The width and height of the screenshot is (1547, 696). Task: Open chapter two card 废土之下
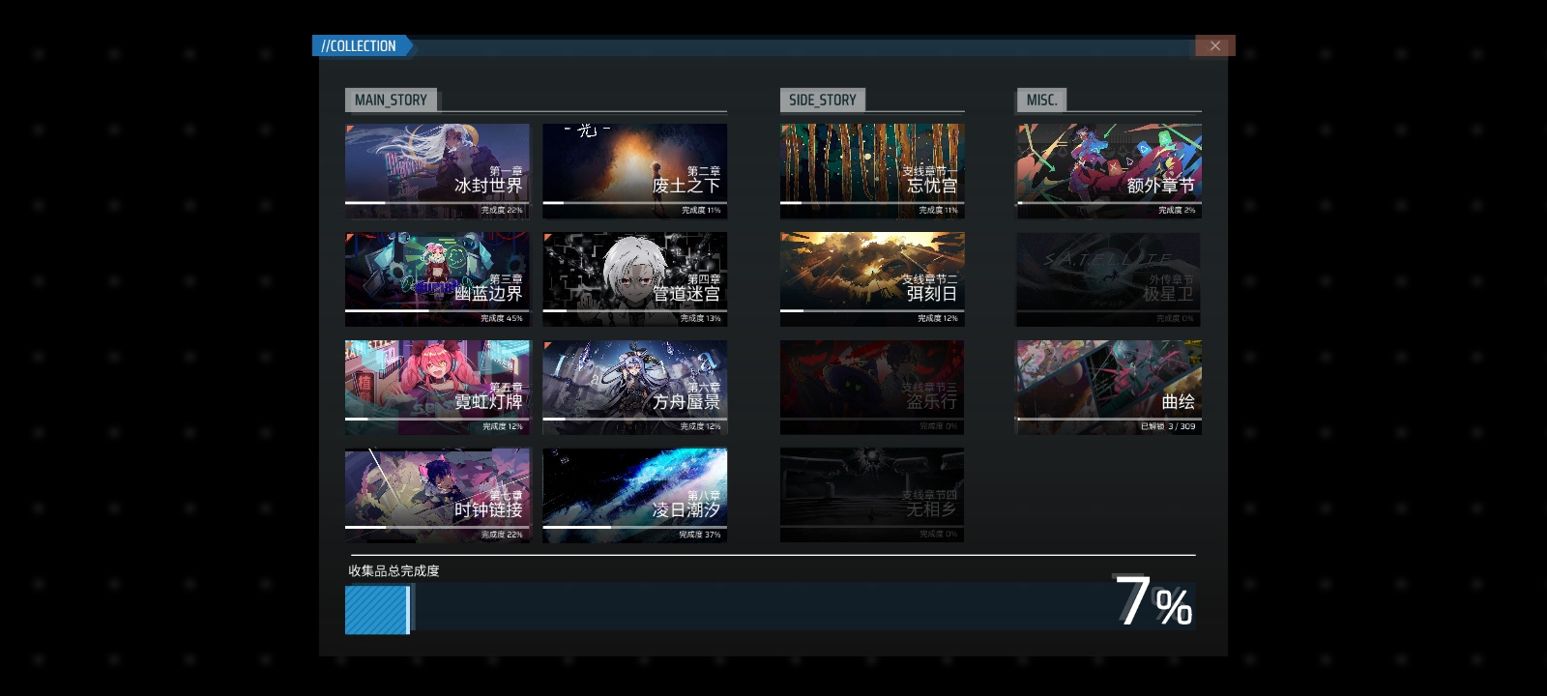634,170
